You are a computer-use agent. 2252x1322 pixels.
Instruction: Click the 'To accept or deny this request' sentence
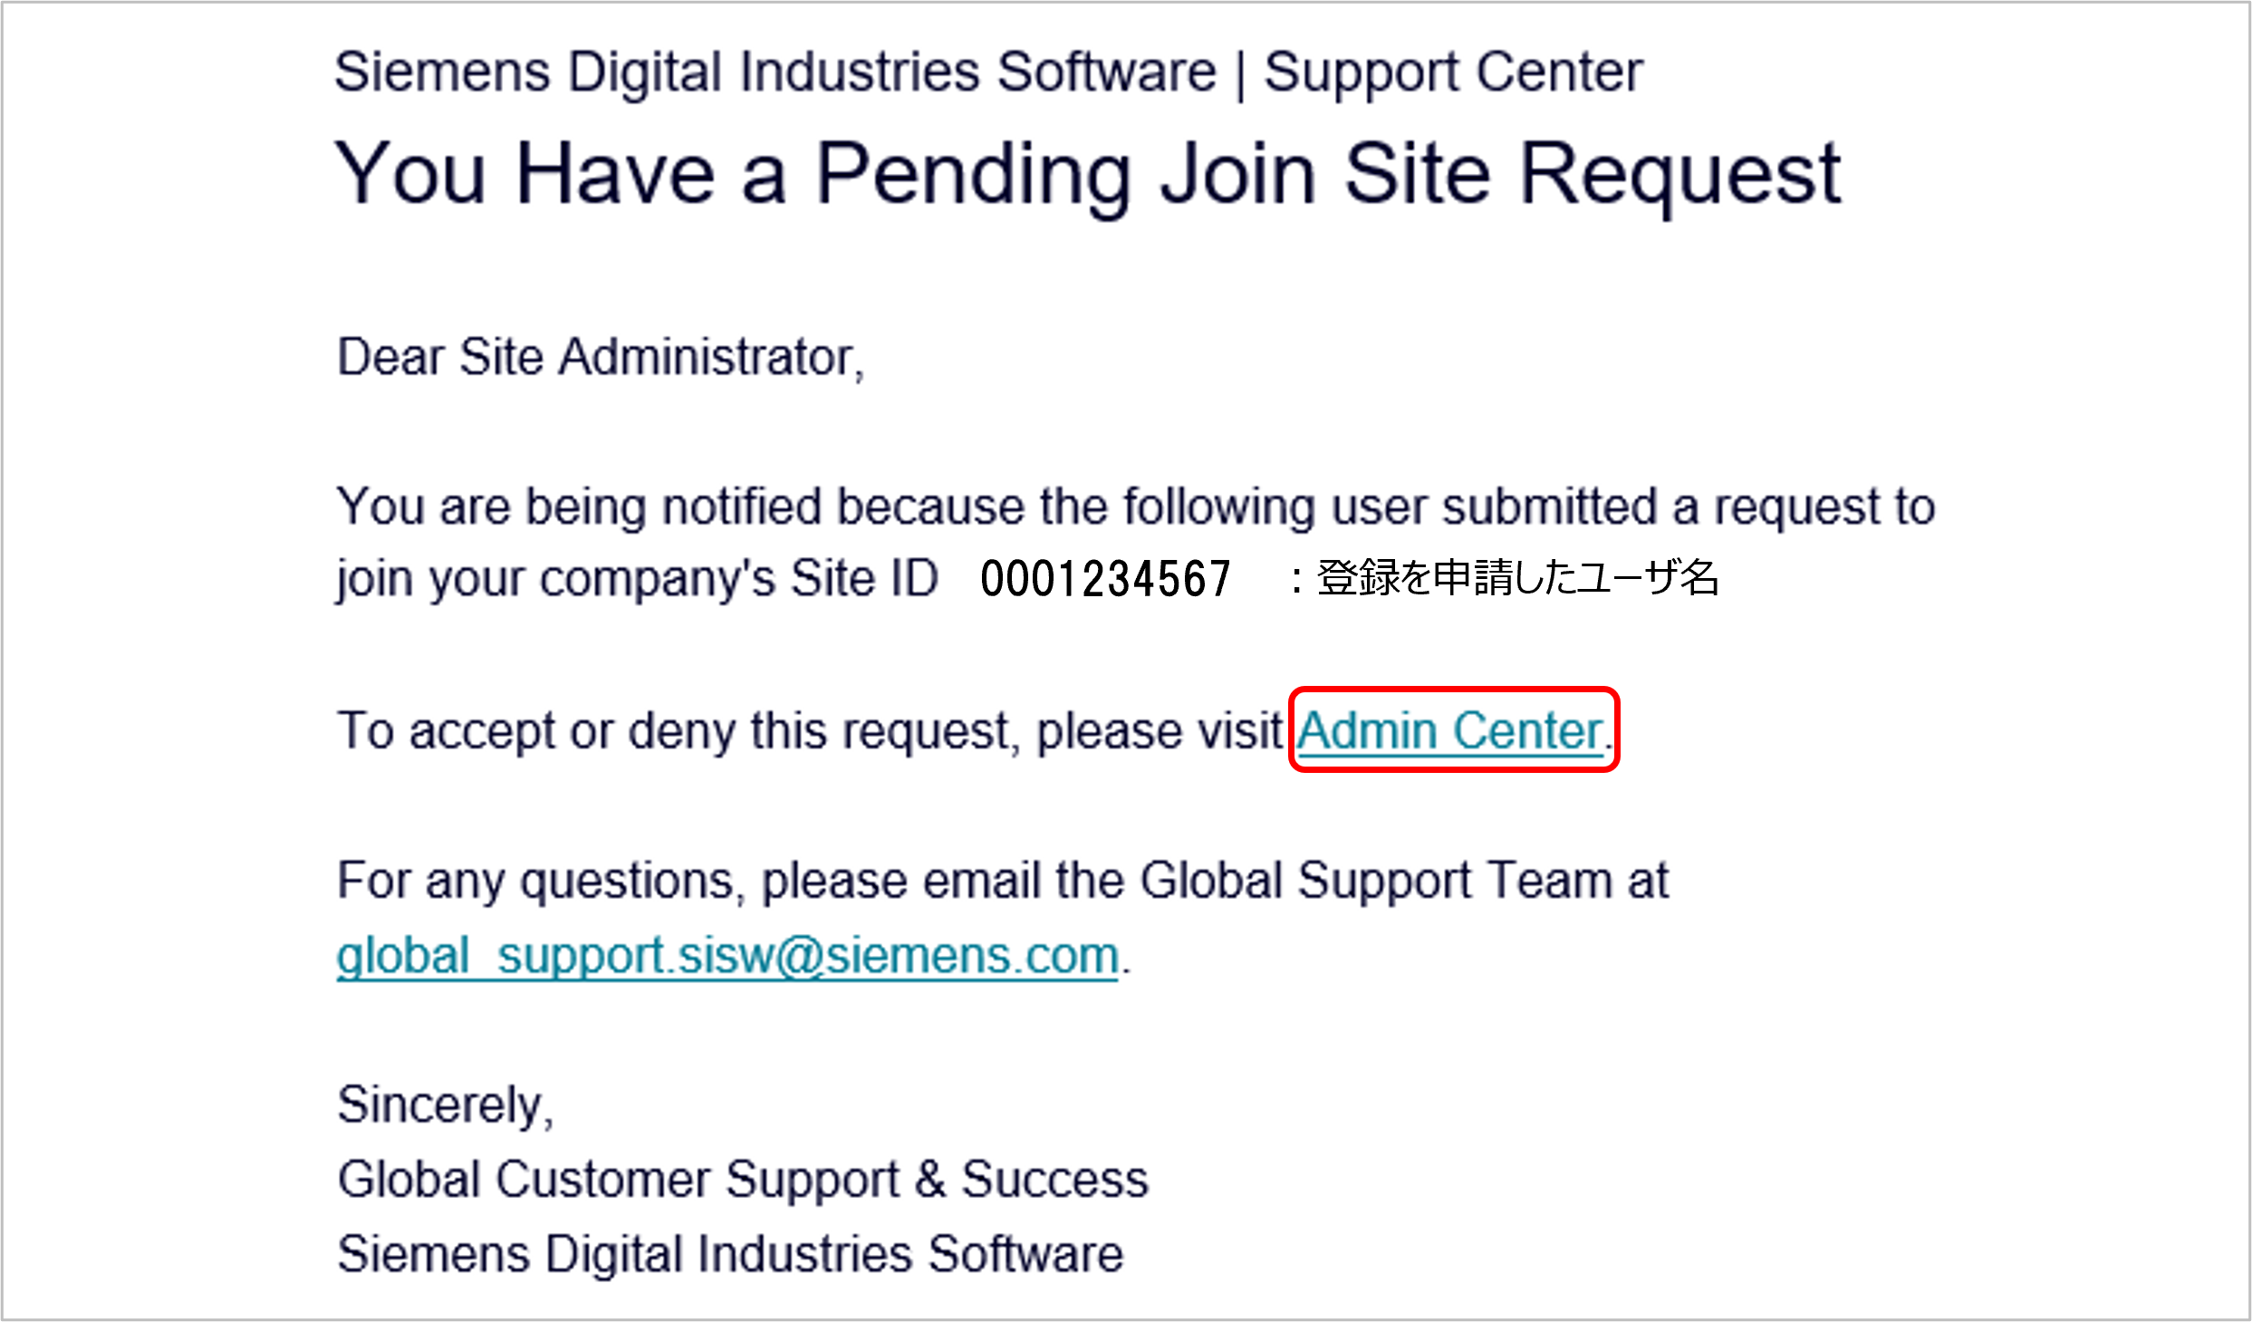(x=975, y=731)
